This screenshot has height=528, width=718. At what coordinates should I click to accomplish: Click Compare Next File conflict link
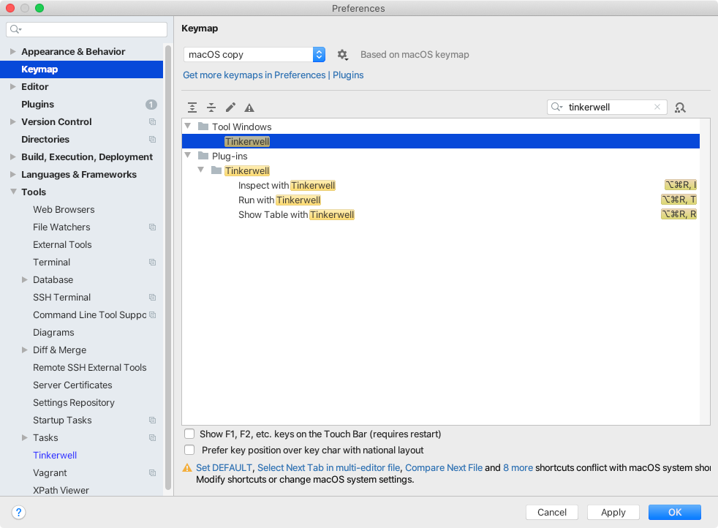(x=444, y=467)
